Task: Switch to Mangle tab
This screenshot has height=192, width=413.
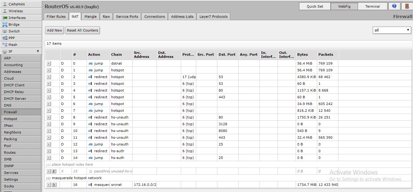Action: 91,17
